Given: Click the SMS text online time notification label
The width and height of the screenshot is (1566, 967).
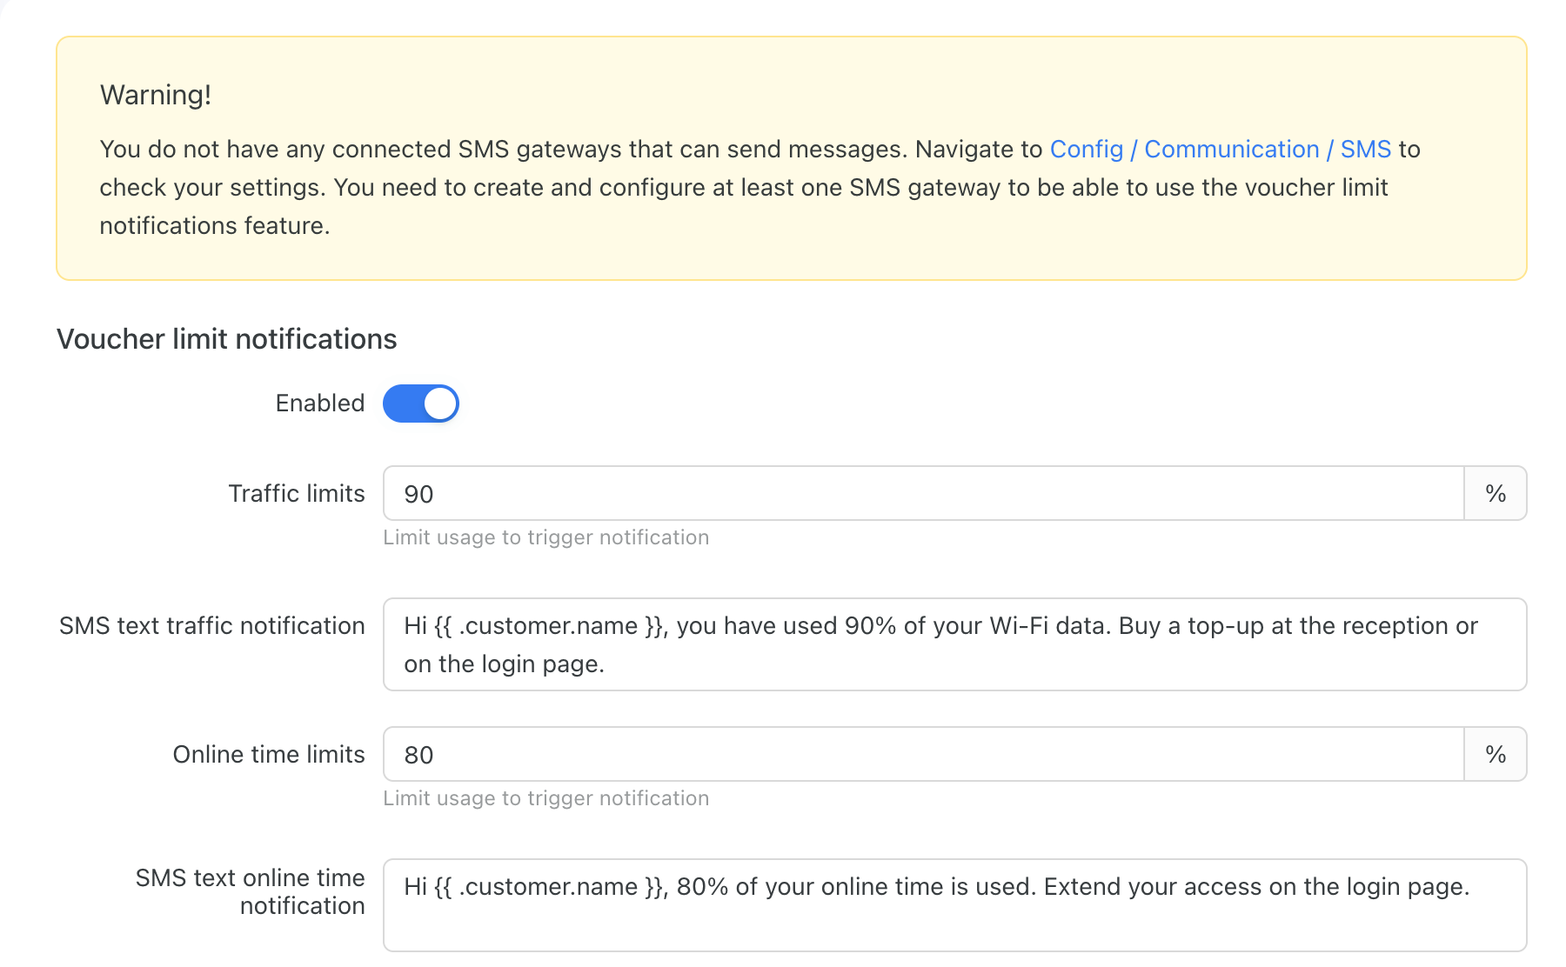Looking at the screenshot, I should click(251, 891).
